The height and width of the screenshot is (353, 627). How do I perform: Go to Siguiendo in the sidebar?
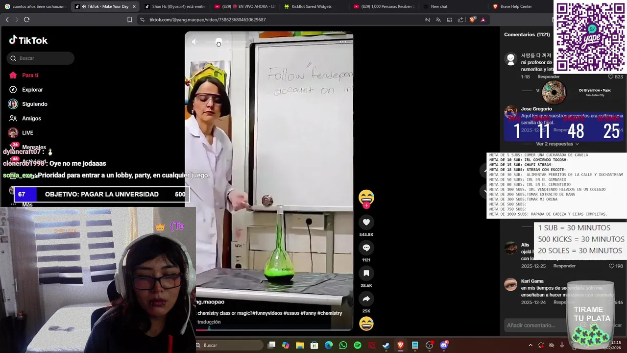pos(28,104)
